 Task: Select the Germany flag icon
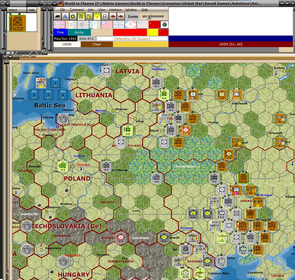click(59, 25)
